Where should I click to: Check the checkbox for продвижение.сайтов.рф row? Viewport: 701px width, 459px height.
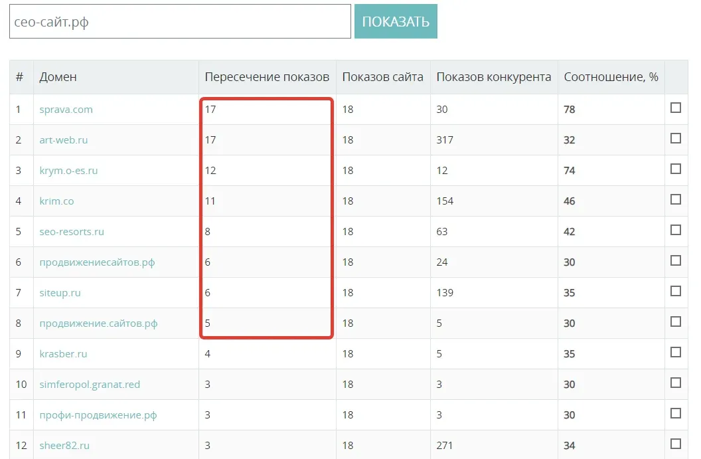[x=676, y=321]
